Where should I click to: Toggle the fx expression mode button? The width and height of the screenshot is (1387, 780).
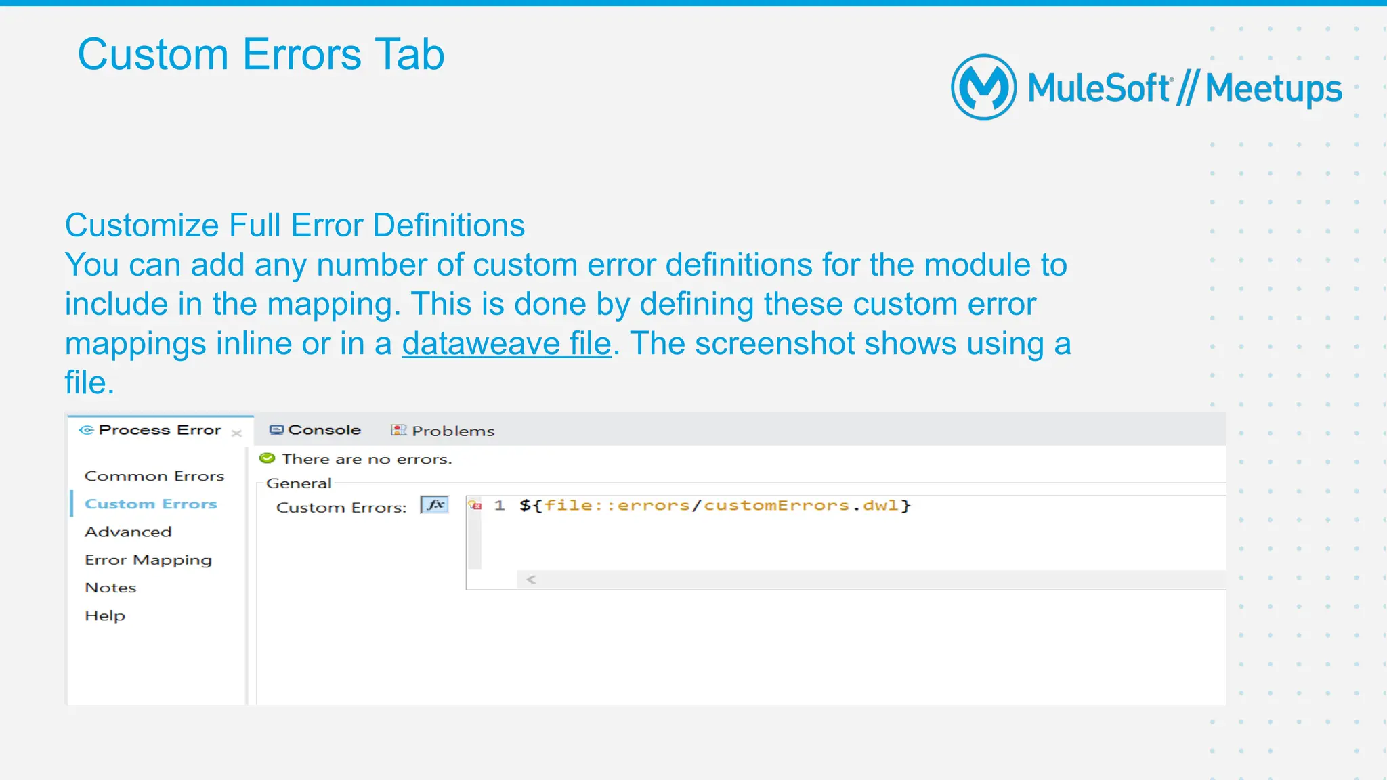coord(435,505)
